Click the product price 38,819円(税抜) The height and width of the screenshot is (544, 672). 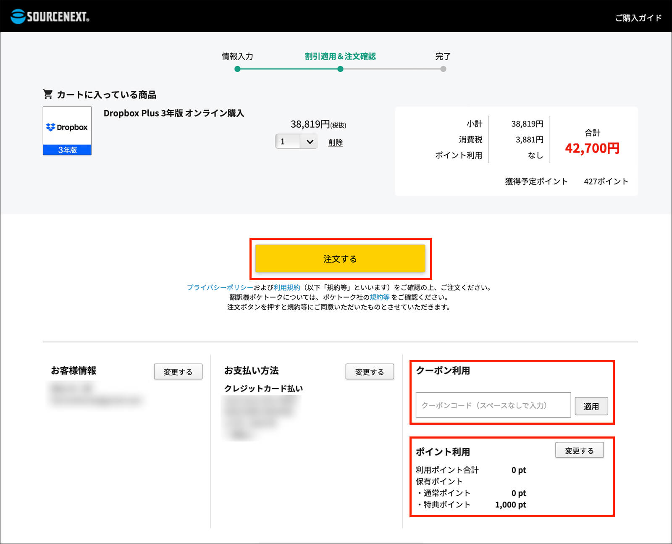pos(318,124)
